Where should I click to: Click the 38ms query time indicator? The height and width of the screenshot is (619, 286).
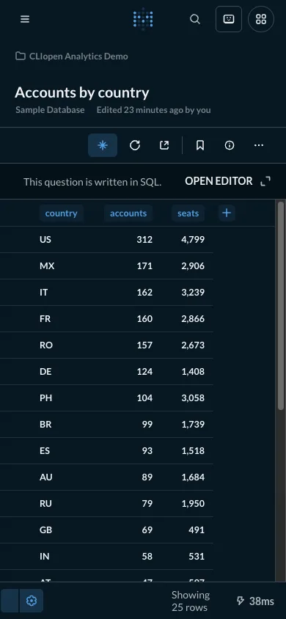[x=255, y=601]
